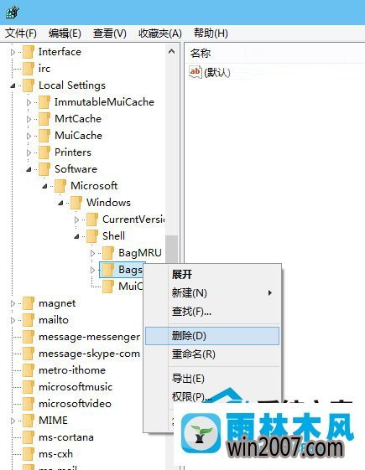The image size is (365, 470).
Task: Click the (默认) string value icon
Action: point(196,72)
